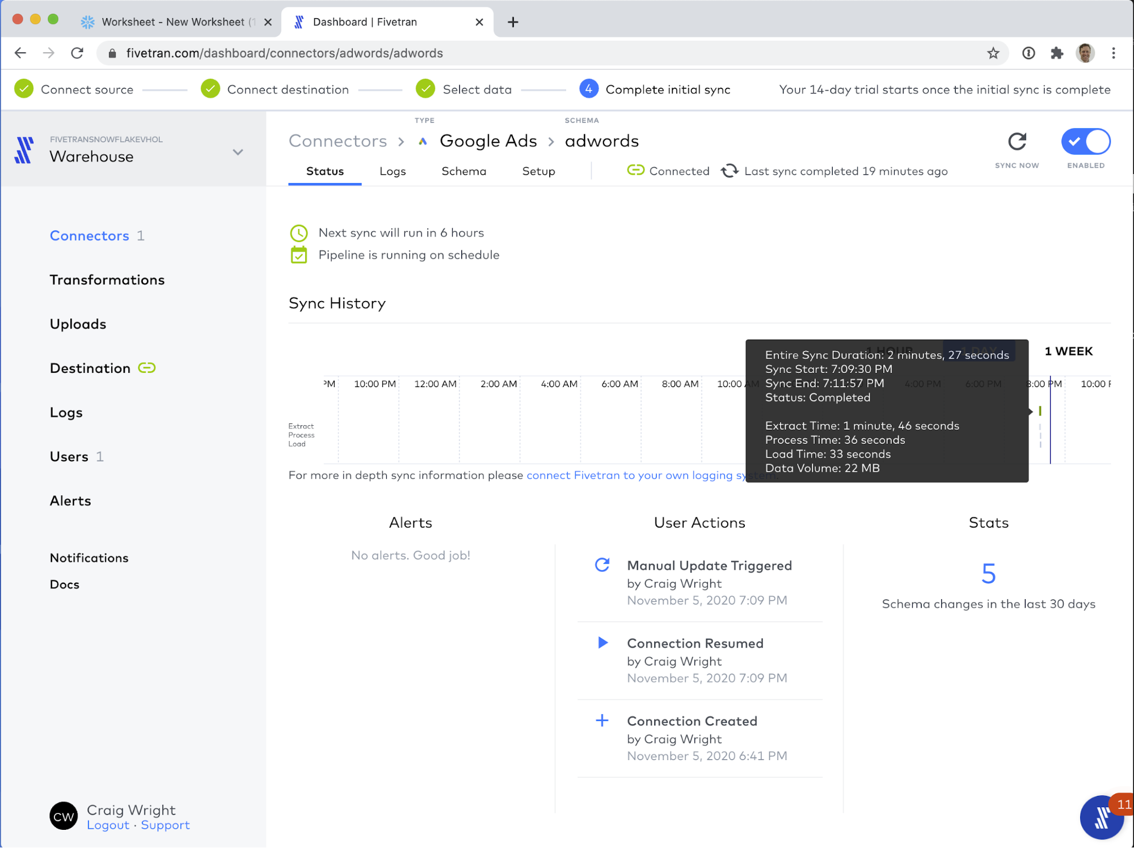Click the Logout link
This screenshot has height=848, width=1134.
[x=108, y=825]
